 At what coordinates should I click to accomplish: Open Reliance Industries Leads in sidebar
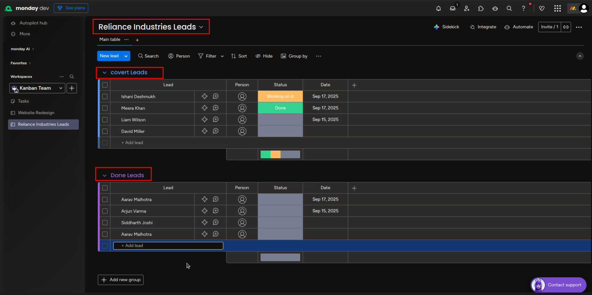(43, 124)
